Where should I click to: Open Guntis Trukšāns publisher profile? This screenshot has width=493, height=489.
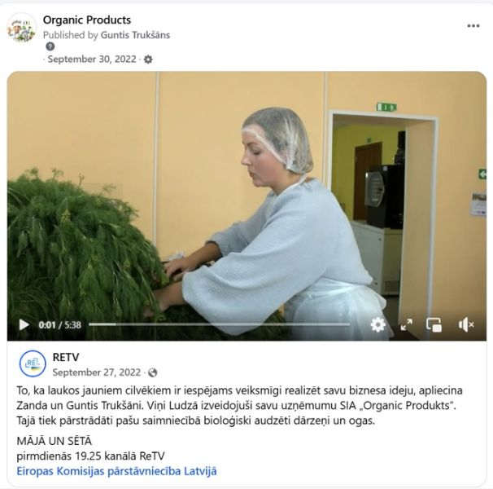click(x=135, y=35)
